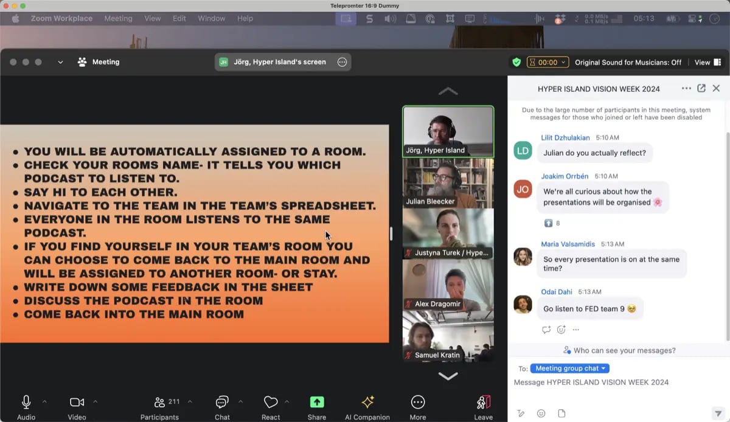Viewport: 730px width, 422px height.
Task: Mute the microphone via the Audio icon
Action: click(26, 402)
